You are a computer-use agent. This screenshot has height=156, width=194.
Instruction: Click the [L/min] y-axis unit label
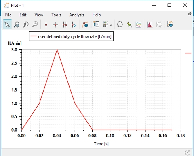coord(15,43)
